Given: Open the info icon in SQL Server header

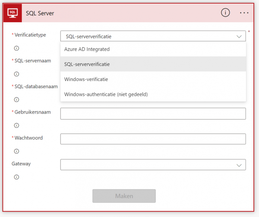Looking at the screenshot, I should [x=225, y=12].
